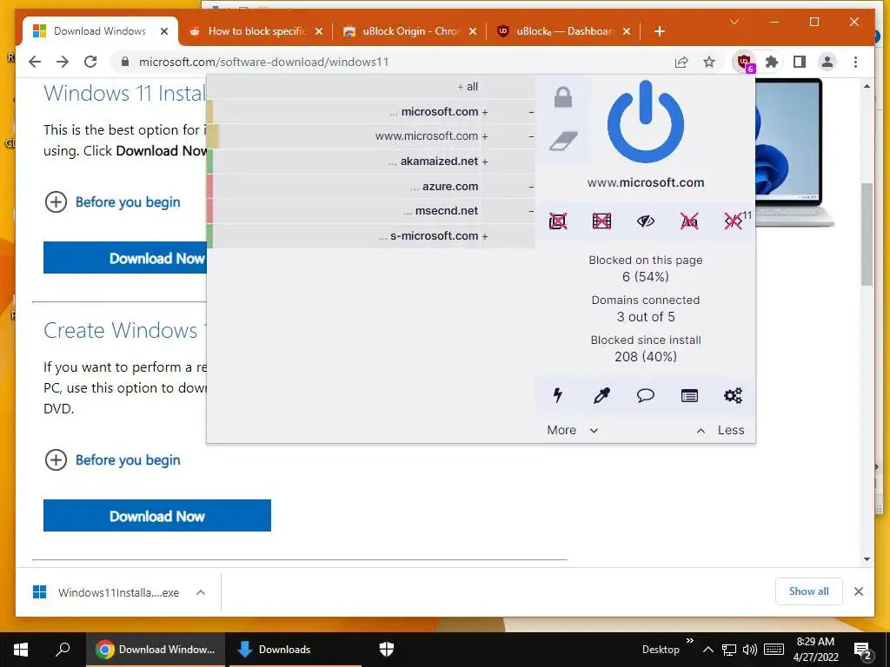Screen dimensions: 890x667
Task: Reload the Microsoft page
Action: pos(90,62)
